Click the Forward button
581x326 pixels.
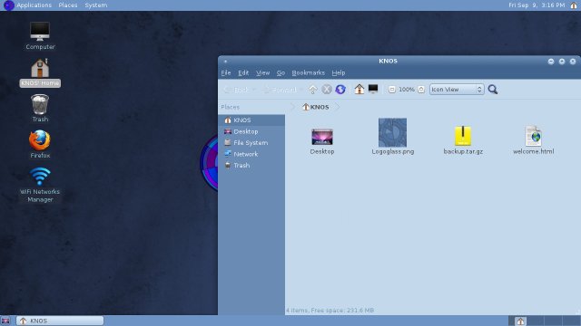coord(280,90)
